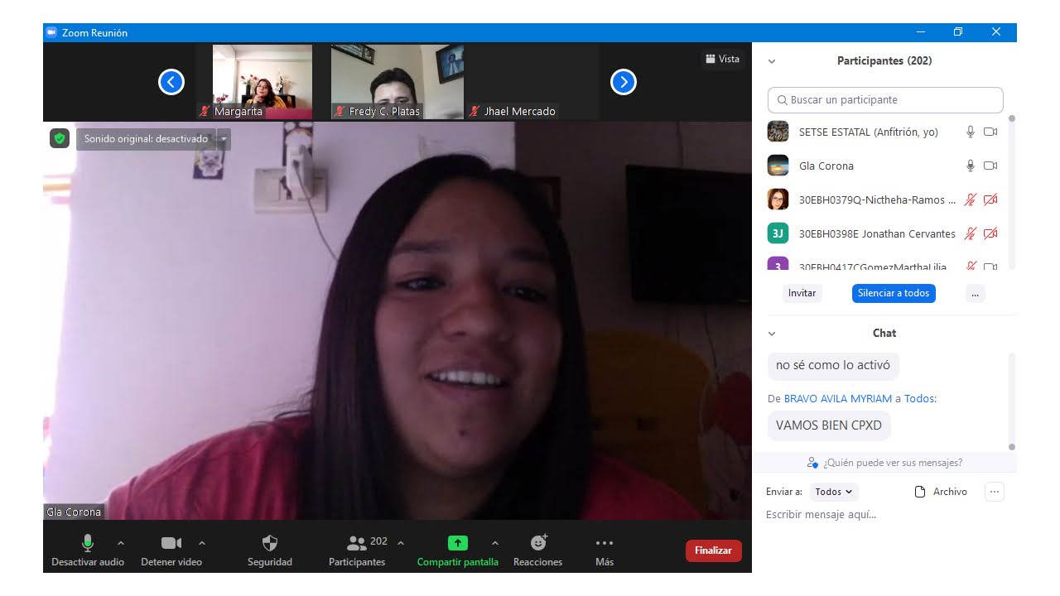Click BRAVO AVILA MYRIAM sender name
Screen dimensions: 1060x596
838,398
